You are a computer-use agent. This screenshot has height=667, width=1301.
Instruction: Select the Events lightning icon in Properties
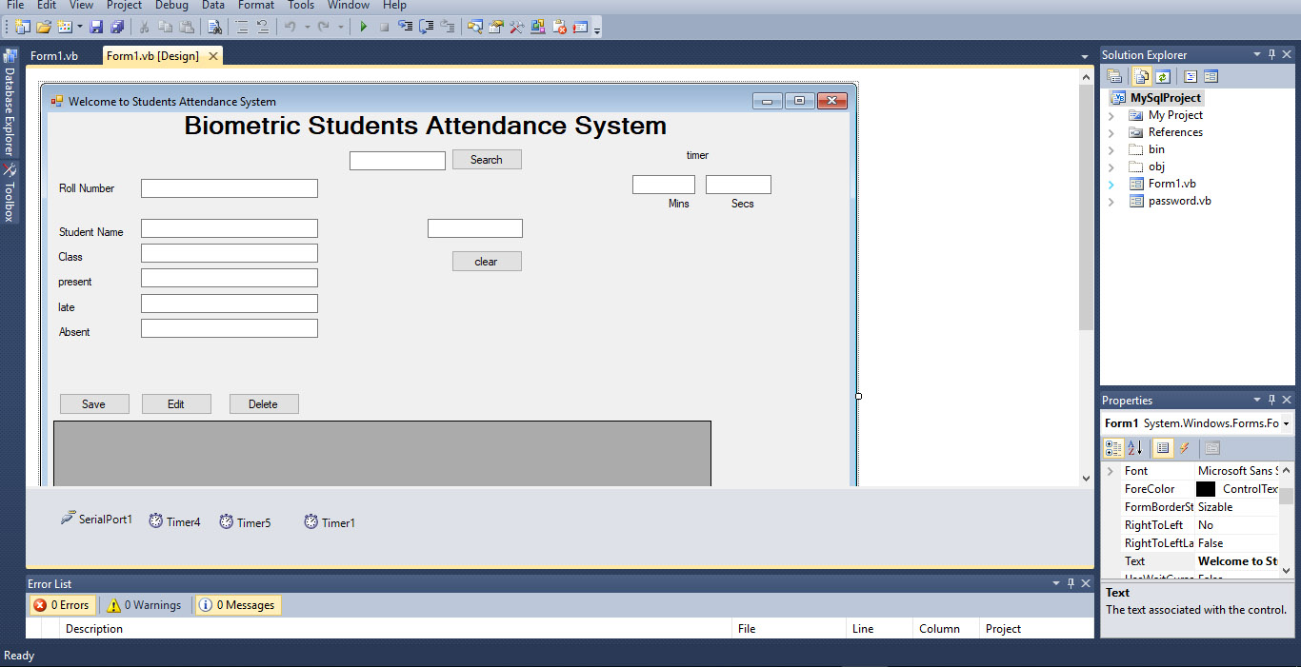tap(1186, 447)
